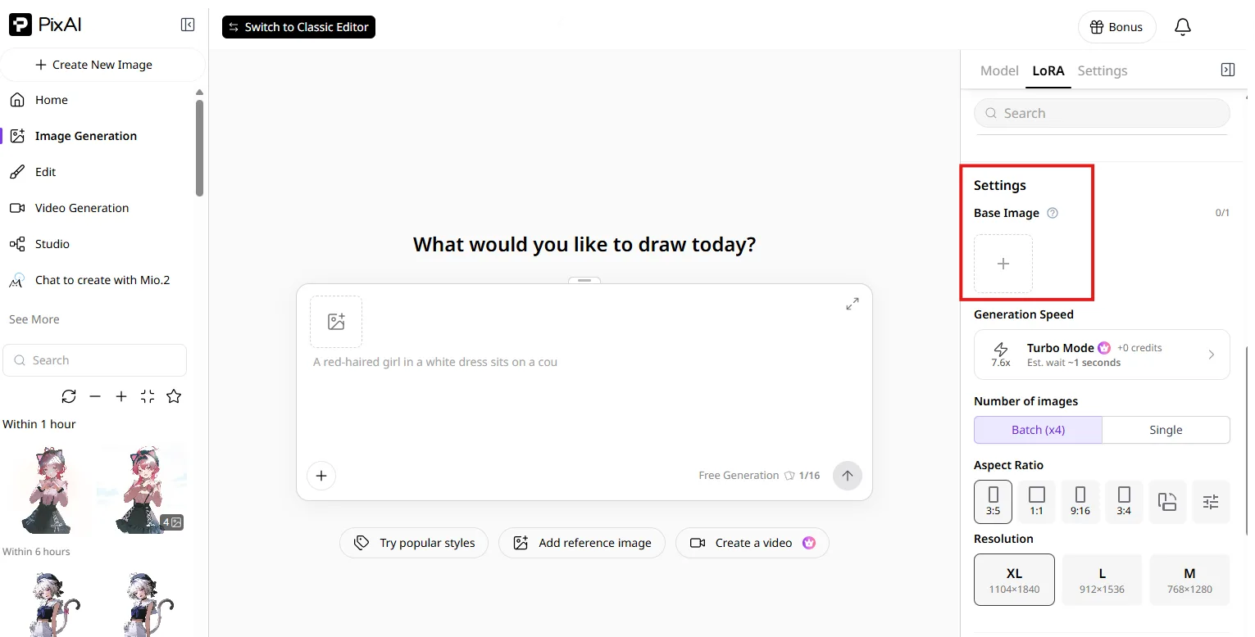Choose the 1:1 aspect ratio
The image size is (1255, 637).
tap(1037, 502)
